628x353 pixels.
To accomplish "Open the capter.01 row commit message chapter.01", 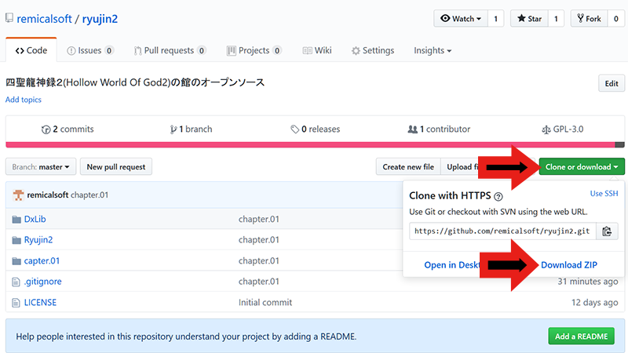I will coord(259,260).
